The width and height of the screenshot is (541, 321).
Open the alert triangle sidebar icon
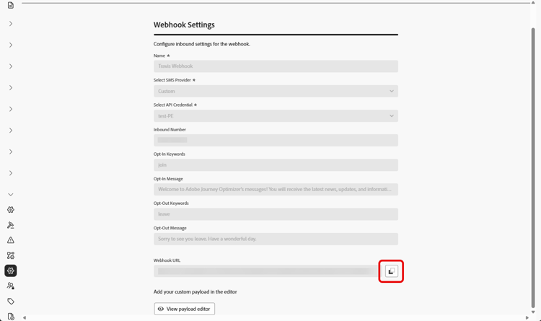pyautogui.click(x=11, y=240)
